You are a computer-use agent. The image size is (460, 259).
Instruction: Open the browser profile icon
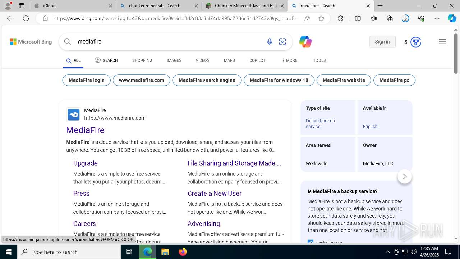tap(8, 6)
